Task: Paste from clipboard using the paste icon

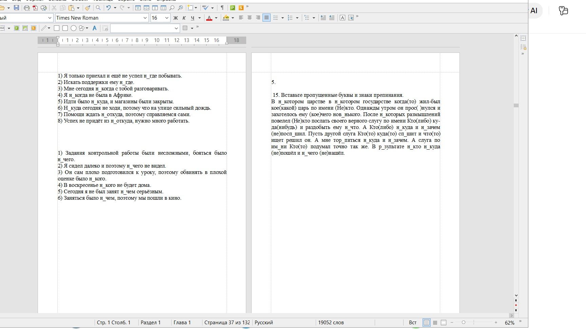Action: click(71, 8)
